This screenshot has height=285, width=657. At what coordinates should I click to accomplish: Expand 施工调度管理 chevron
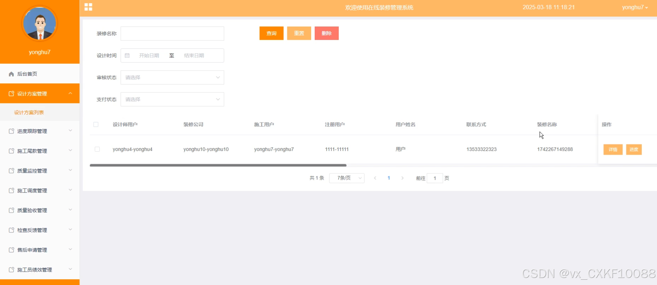pyautogui.click(x=70, y=190)
